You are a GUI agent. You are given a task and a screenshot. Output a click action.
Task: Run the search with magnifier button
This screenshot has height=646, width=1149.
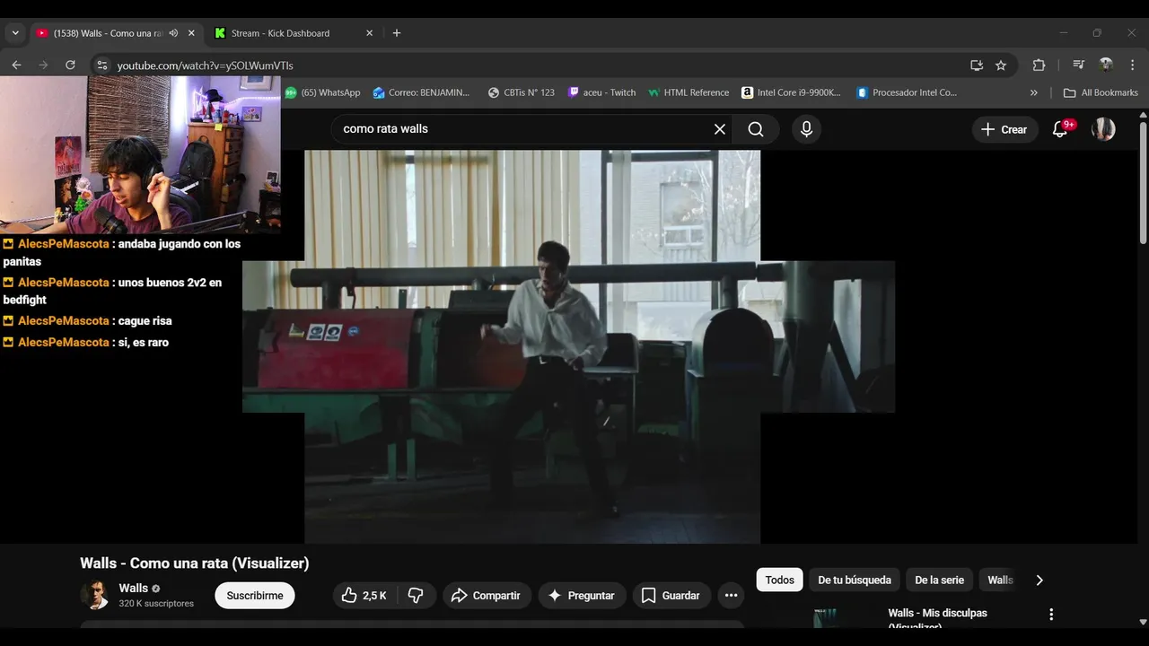click(x=756, y=129)
